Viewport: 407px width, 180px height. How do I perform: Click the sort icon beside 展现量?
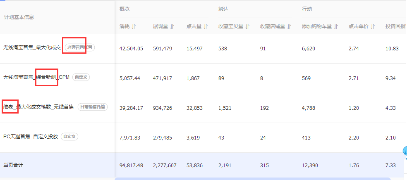(172, 26)
